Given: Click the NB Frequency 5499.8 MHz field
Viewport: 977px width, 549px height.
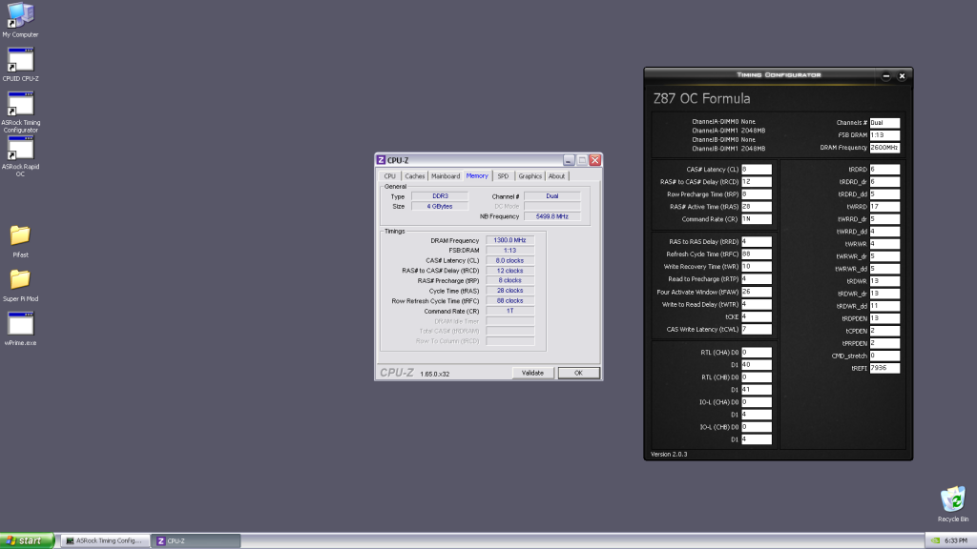Looking at the screenshot, I should 552,216.
